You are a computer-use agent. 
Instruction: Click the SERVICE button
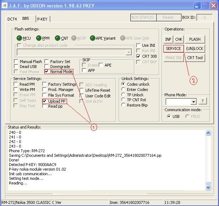[173, 48]
